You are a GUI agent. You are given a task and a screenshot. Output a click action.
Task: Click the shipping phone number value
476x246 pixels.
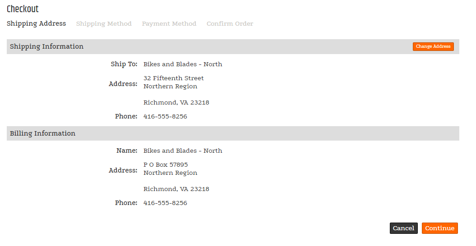tap(165, 117)
